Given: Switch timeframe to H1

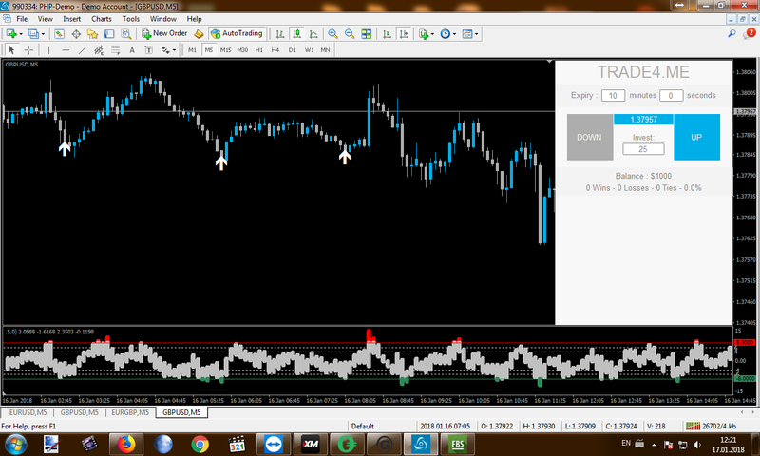Looking at the screenshot, I should coord(258,50).
